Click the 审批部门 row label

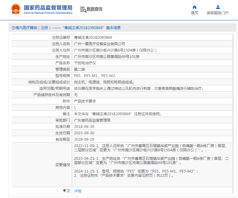pyautogui.click(x=63, y=120)
